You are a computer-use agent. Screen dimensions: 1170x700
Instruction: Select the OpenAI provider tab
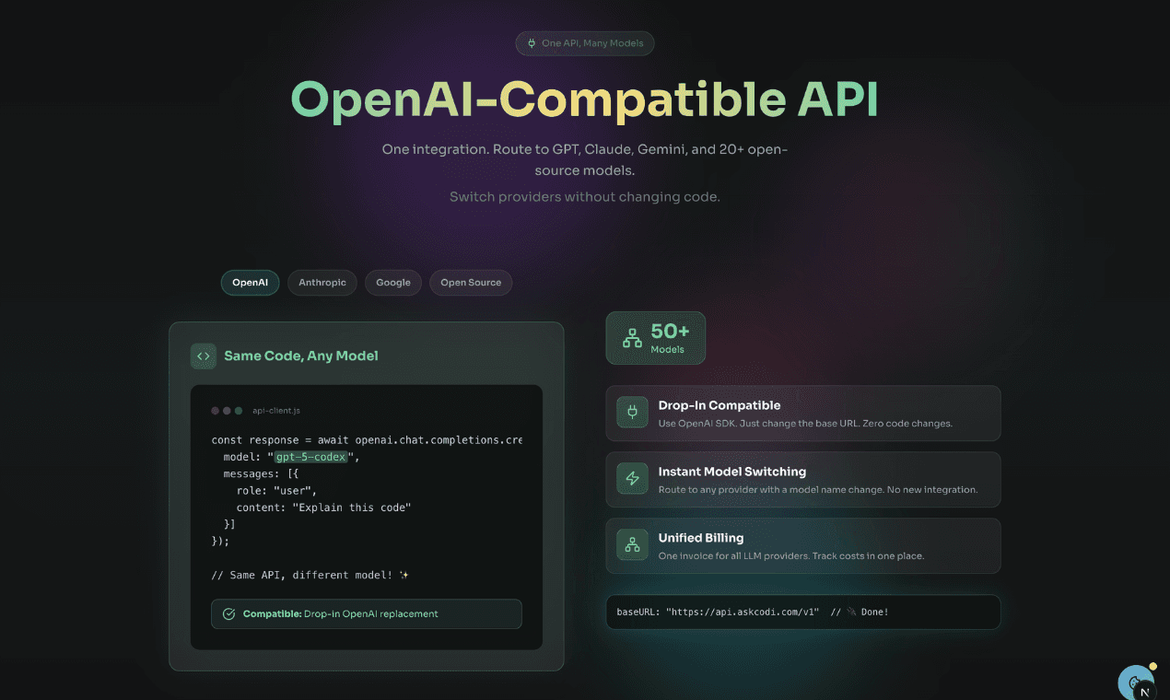[x=250, y=283]
